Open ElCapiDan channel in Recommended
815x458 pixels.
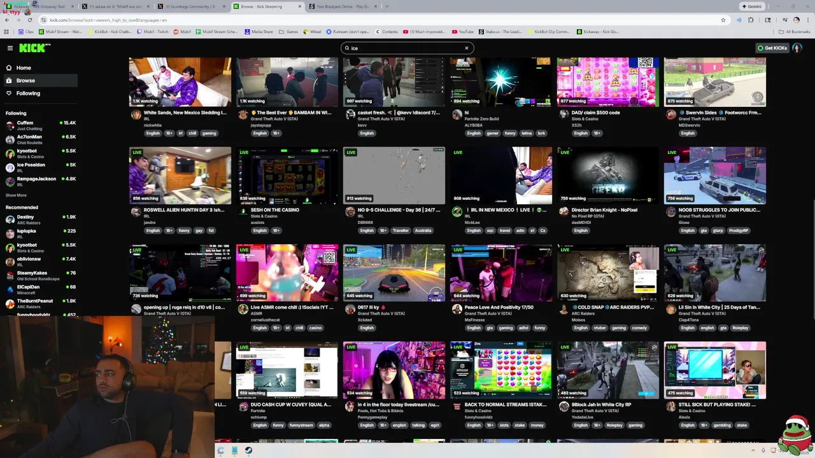point(39,289)
